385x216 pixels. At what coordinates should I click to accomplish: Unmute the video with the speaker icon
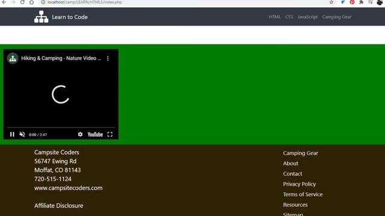pos(22,134)
